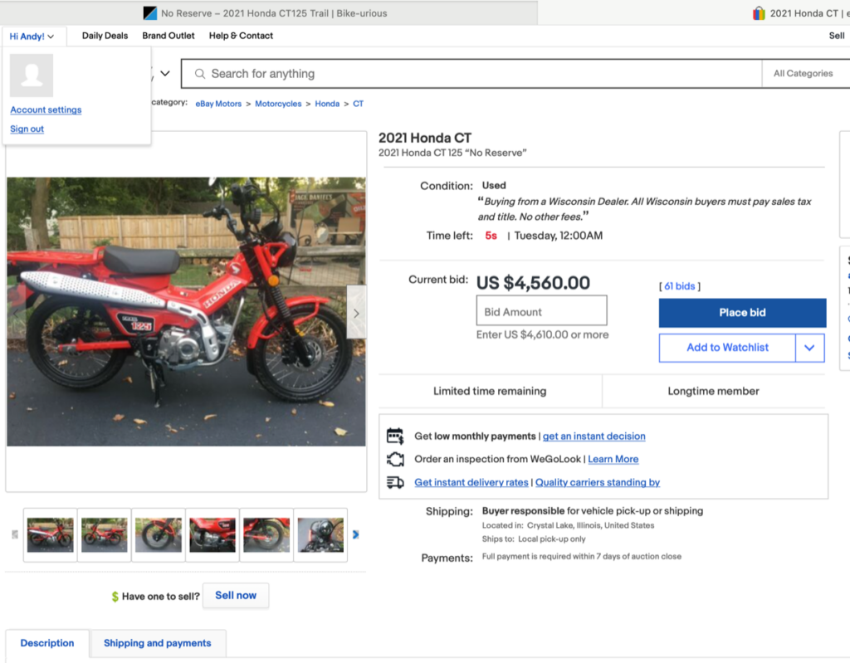Image resolution: width=850 pixels, height=663 pixels.
Task: Expand the Watchlist dropdown arrow
Action: coord(810,348)
